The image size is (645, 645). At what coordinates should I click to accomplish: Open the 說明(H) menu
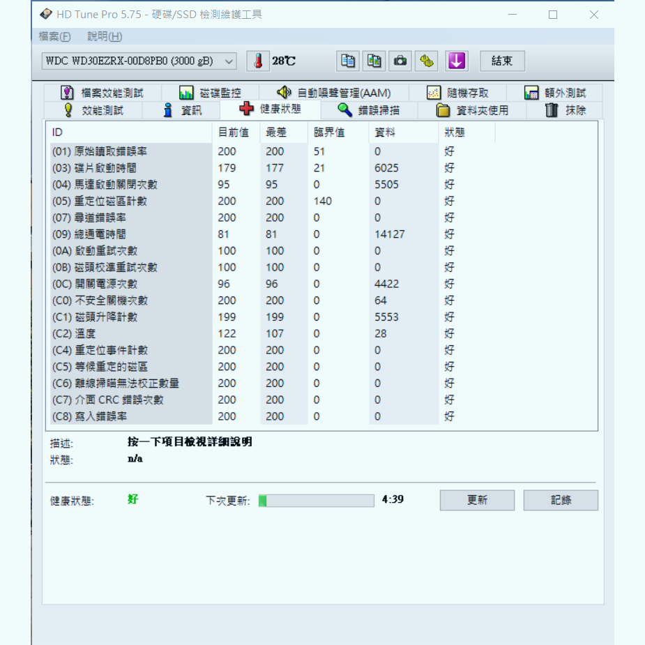click(x=103, y=36)
